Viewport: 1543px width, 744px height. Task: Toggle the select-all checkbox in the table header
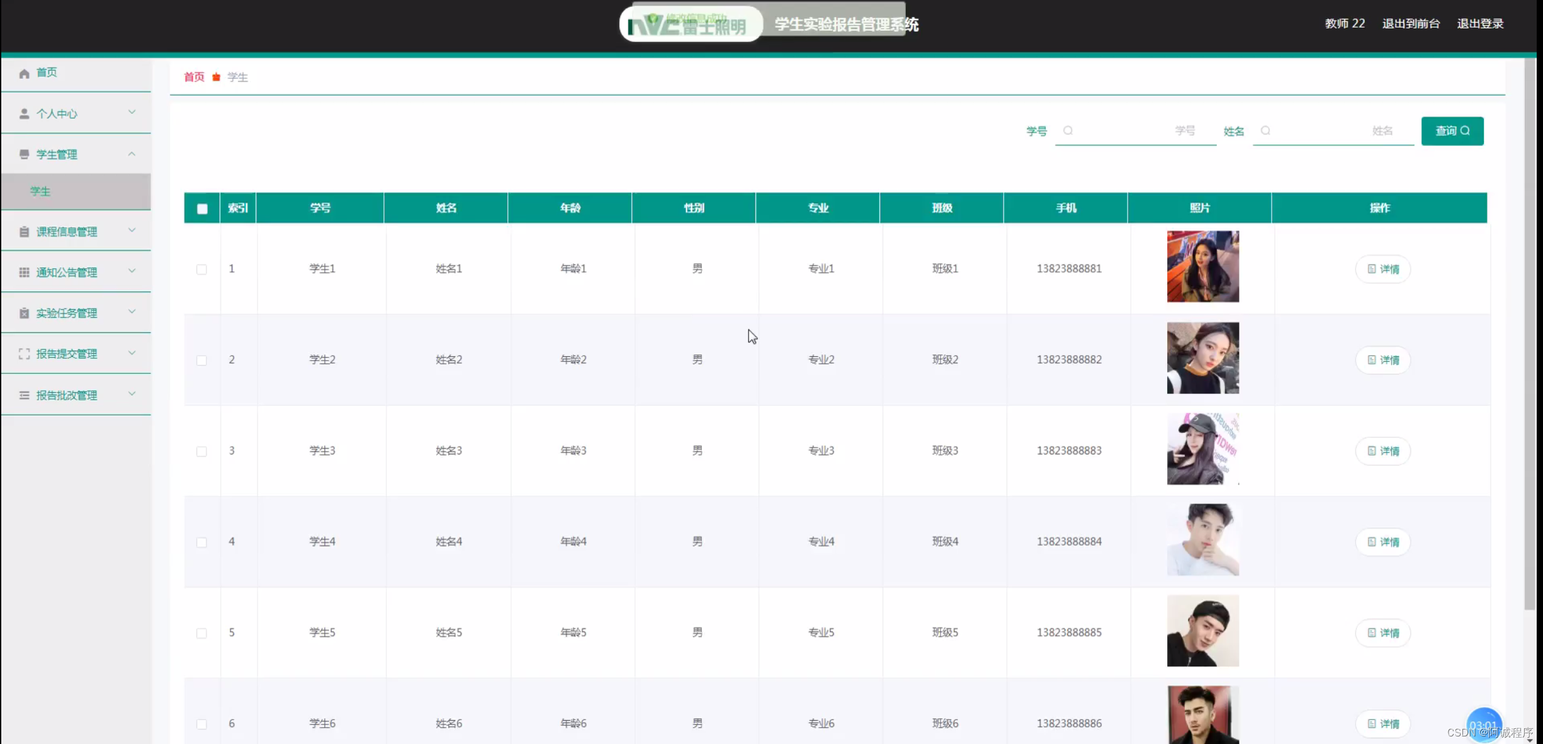(x=202, y=208)
